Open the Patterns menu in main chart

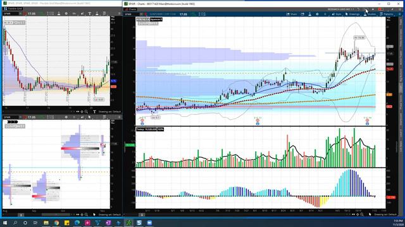[387, 14]
